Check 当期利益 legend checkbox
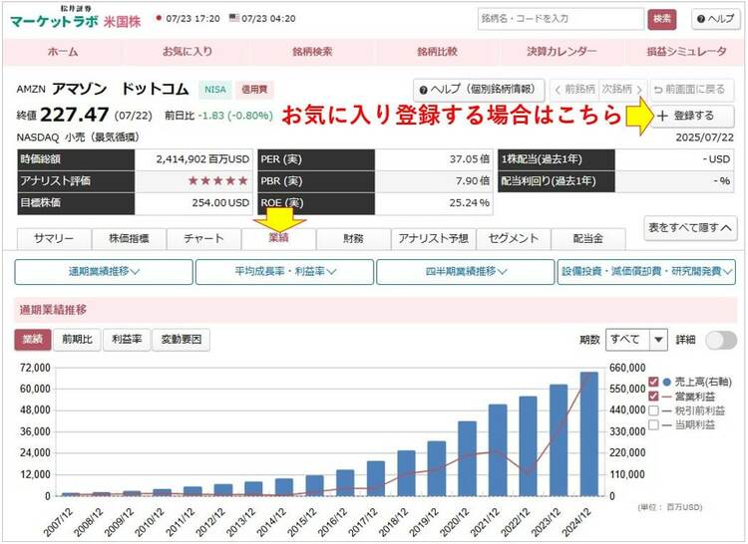The width and height of the screenshot is (748, 544). [x=653, y=424]
